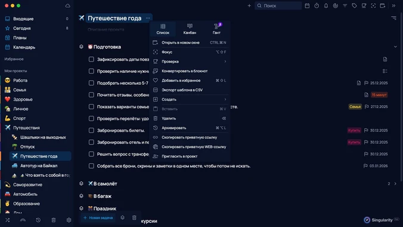Image resolution: width=403 pixels, height=227 pixels.
Task: Check off task Собрать все брони
Action: tap(91, 166)
